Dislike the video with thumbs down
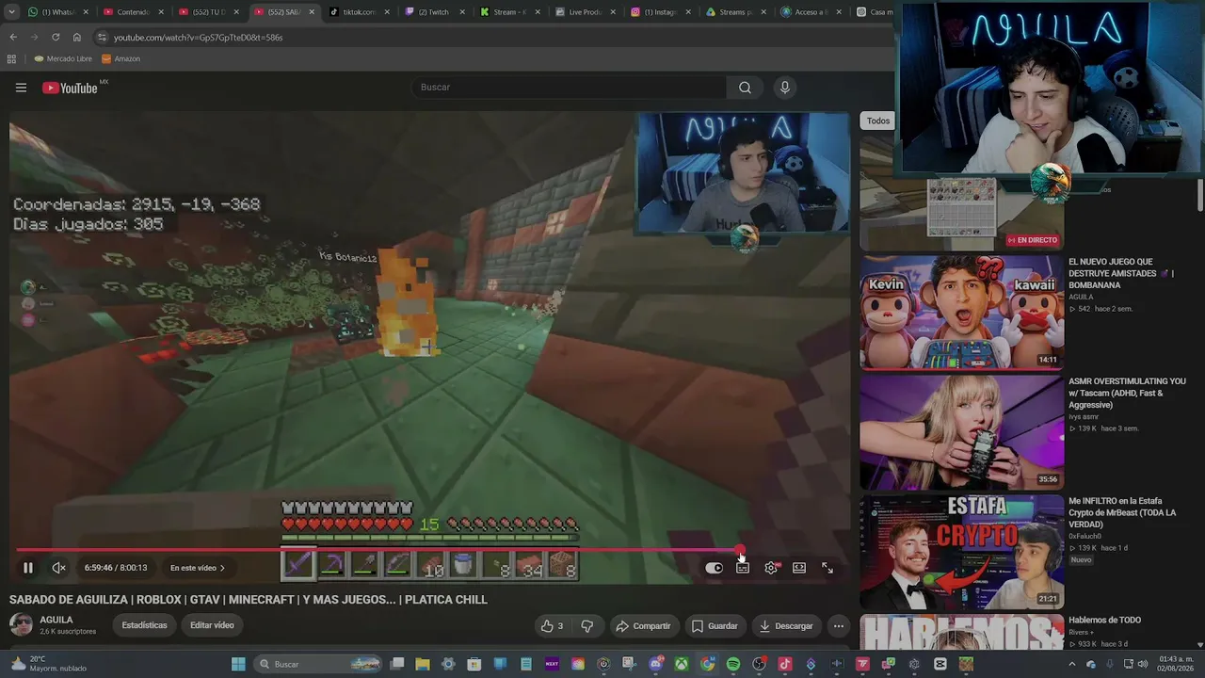This screenshot has width=1205, height=678. click(587, 626)
